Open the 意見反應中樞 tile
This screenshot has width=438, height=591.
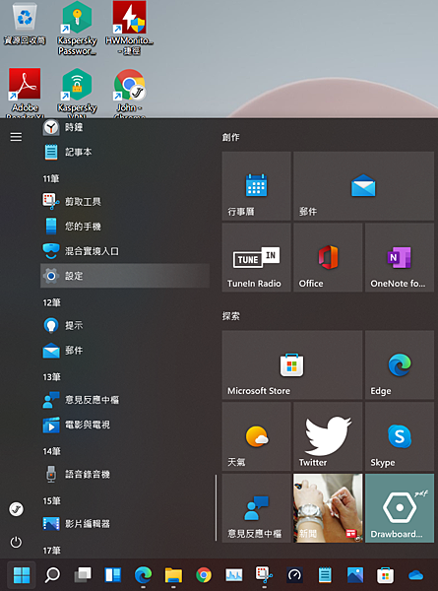[257, 508]
